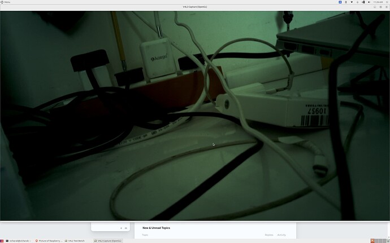This screenshot has width=390, height=243.
Task: Click the blue tray applet icon
Action: coord(340,2)
